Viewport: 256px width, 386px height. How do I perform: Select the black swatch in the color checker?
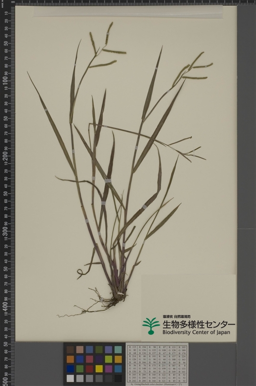118,378
